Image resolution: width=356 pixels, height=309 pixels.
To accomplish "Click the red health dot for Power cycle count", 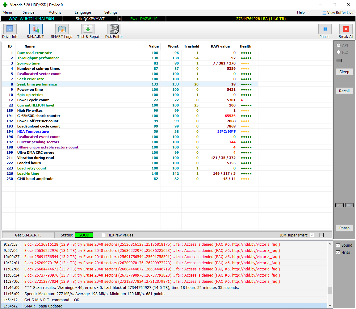I will [242, 100].
